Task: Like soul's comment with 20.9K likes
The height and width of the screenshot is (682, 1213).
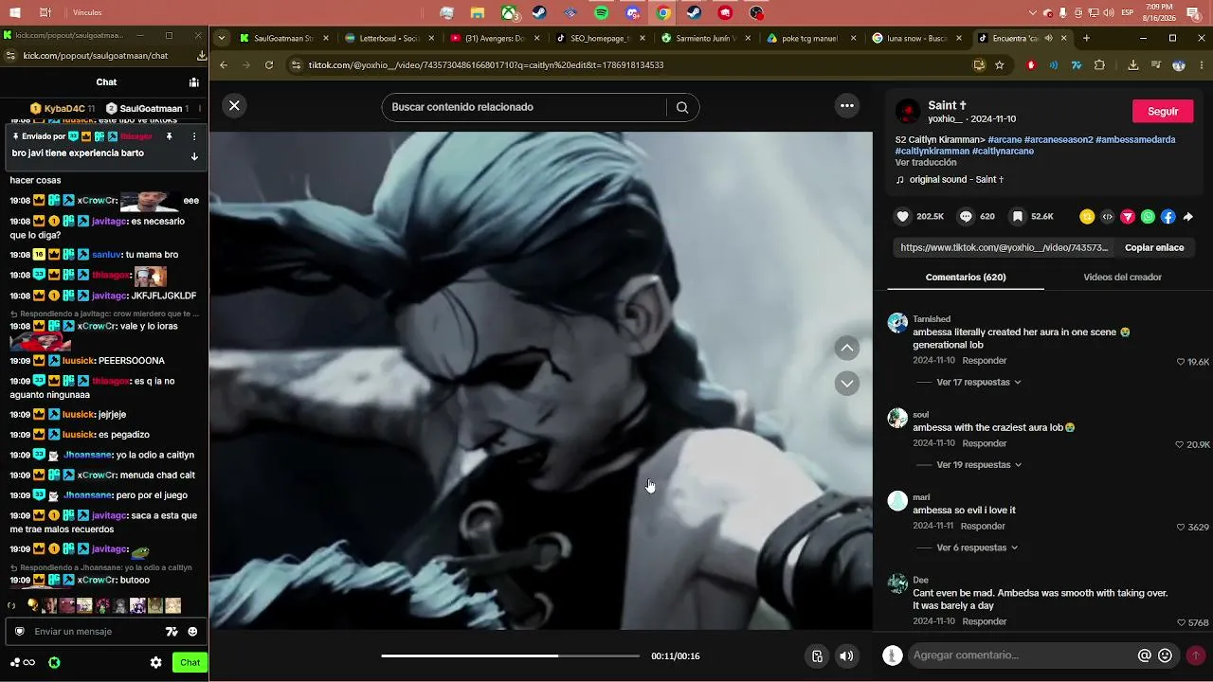Action: tap(1181, 444)
